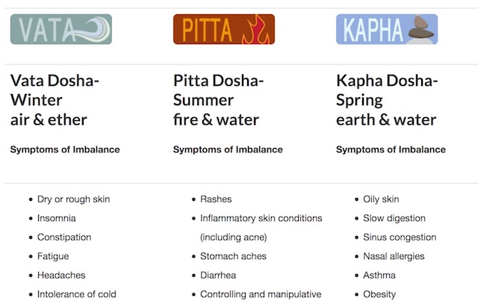Click the Sinus congestion list item
This screenshot has height=307, width=478.
pyautogui.click(x=400, y=238)
